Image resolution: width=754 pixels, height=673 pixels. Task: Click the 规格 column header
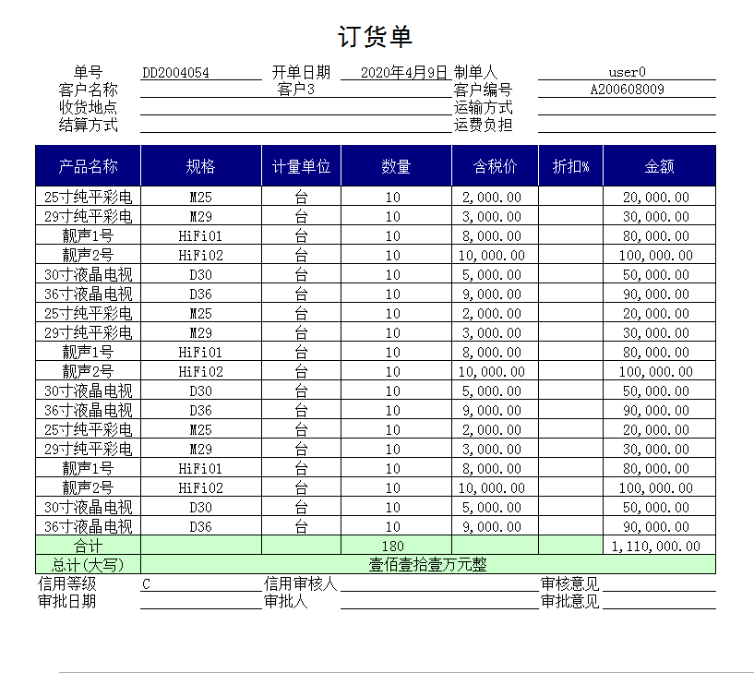(201, 166)
